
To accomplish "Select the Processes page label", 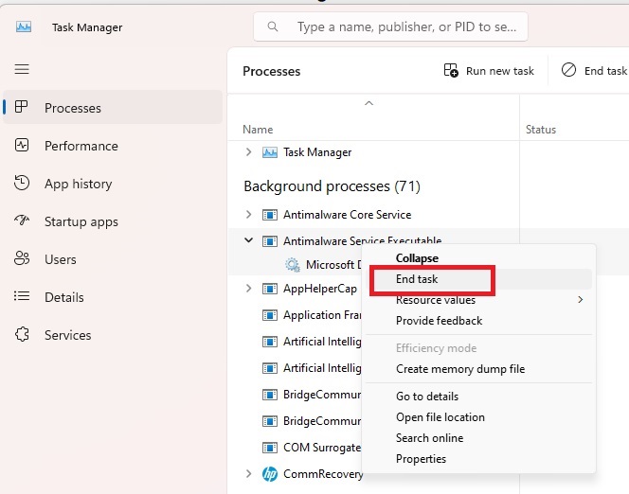I will click(73, 108).
